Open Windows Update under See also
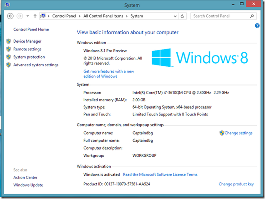This screenshot has height=199, width=265. click(x=28, y=185)
